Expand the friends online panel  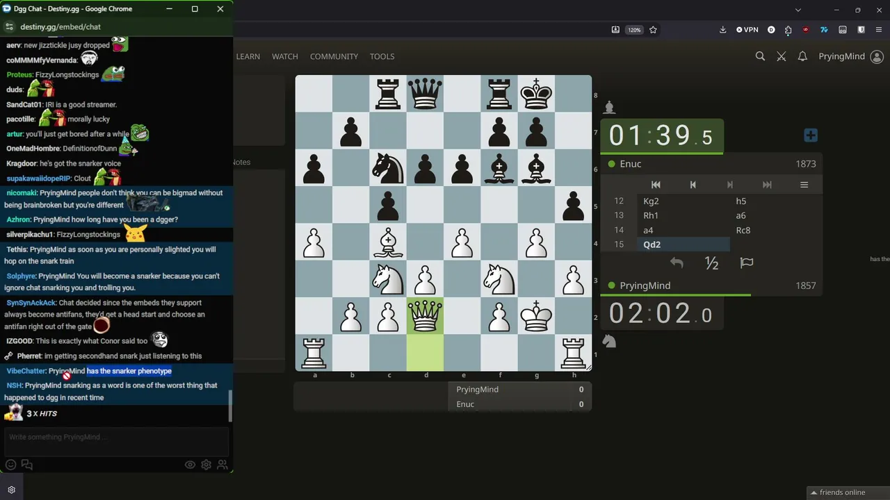coord(842,492)
